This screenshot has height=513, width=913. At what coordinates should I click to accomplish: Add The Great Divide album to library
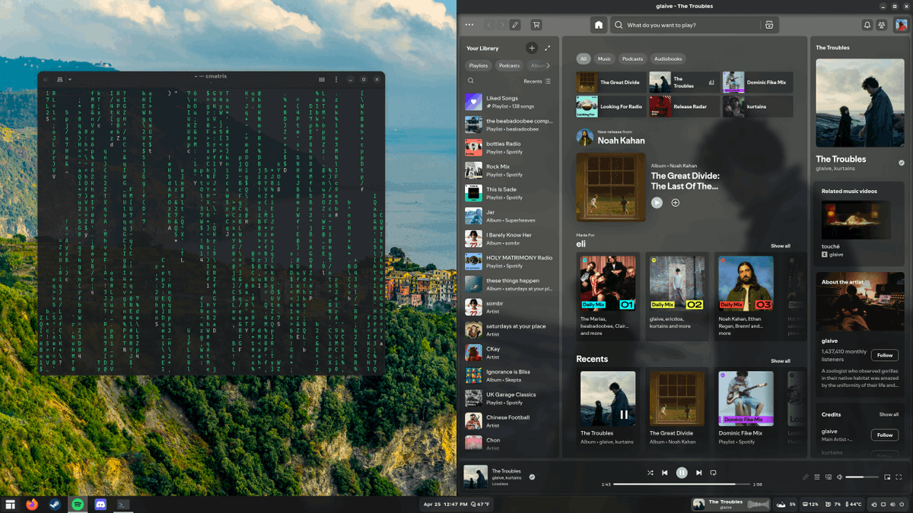pyautogui.click(x=675, y=203)
